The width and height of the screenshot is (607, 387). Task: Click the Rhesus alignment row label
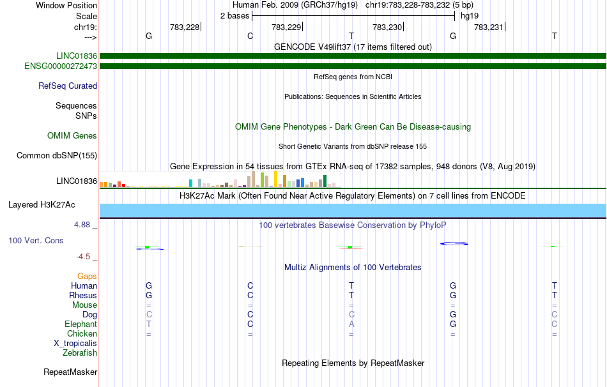point(83,296)
